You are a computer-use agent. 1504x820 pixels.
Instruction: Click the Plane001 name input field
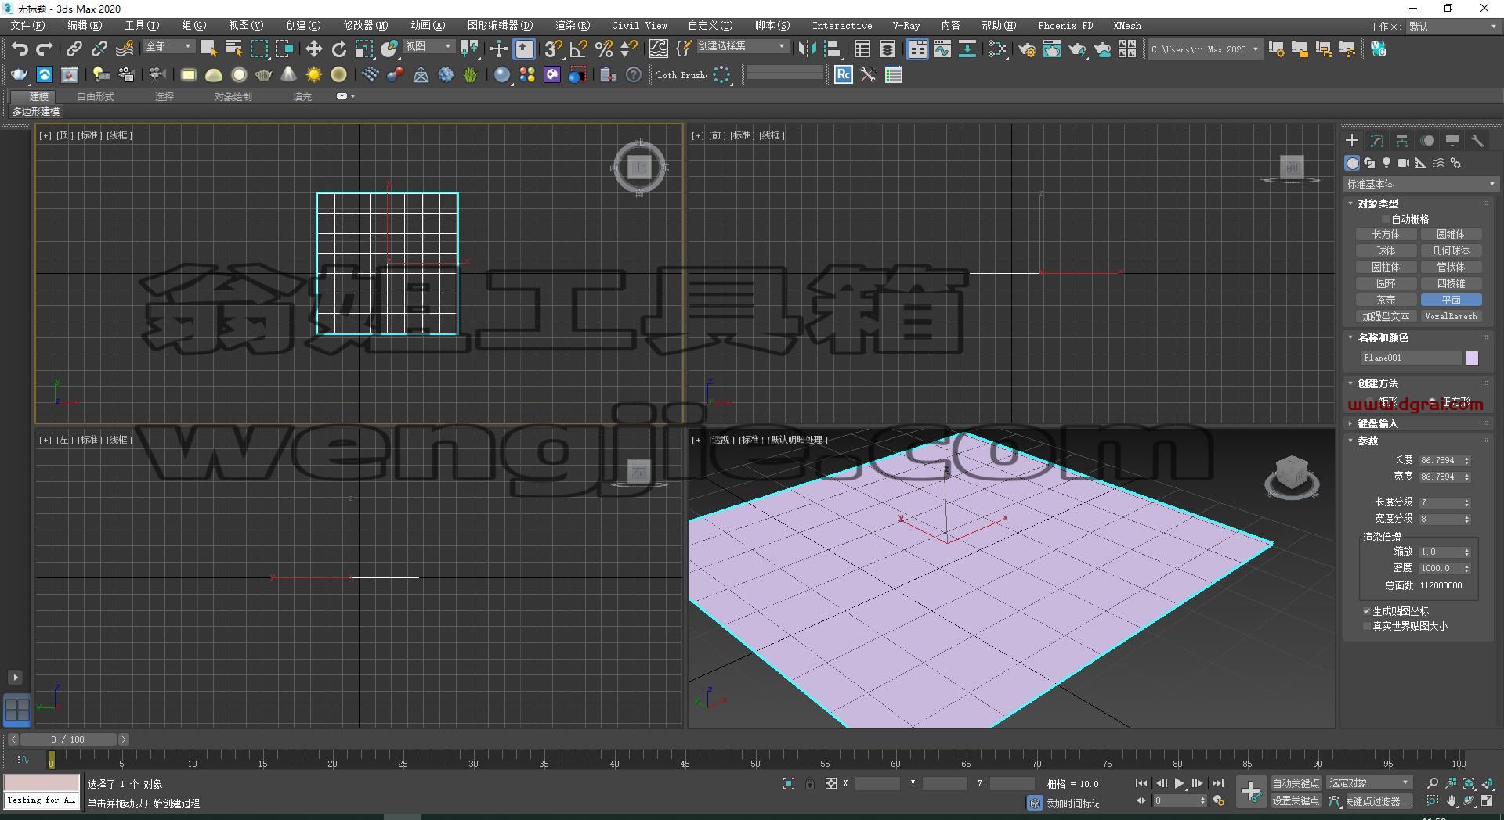tap(1411, 358)
